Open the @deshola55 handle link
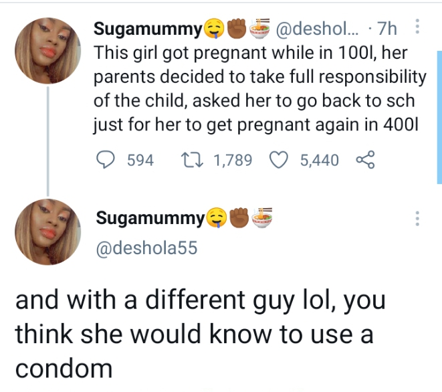 pyautogui.click(x=146, y=248)
